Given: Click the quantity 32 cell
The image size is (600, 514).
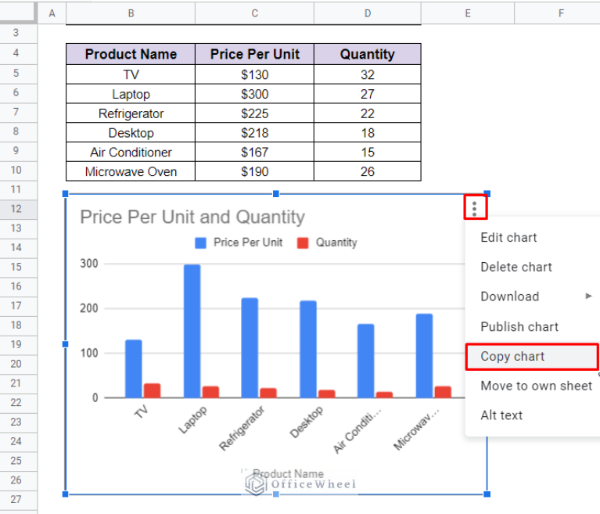Looking at the screenshot, I should pos(368,74).
